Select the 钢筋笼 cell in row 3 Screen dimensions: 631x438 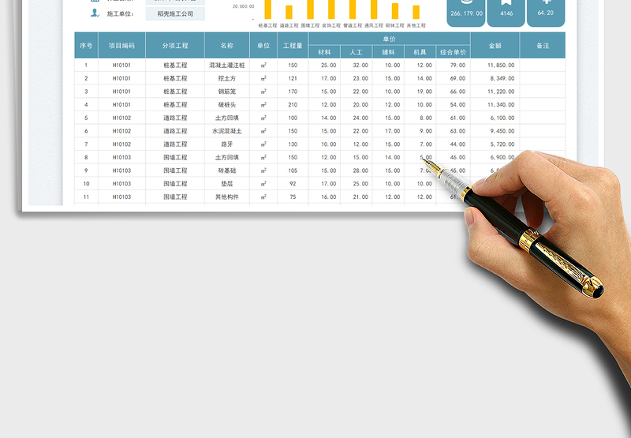[227, 92]
